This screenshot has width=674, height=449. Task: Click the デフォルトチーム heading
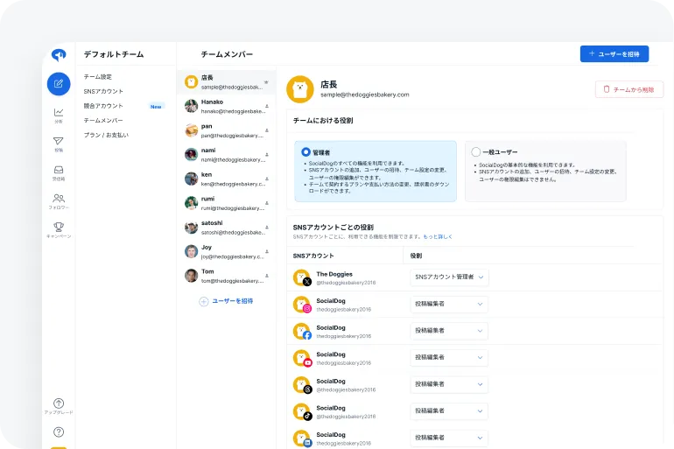(114, 54)
